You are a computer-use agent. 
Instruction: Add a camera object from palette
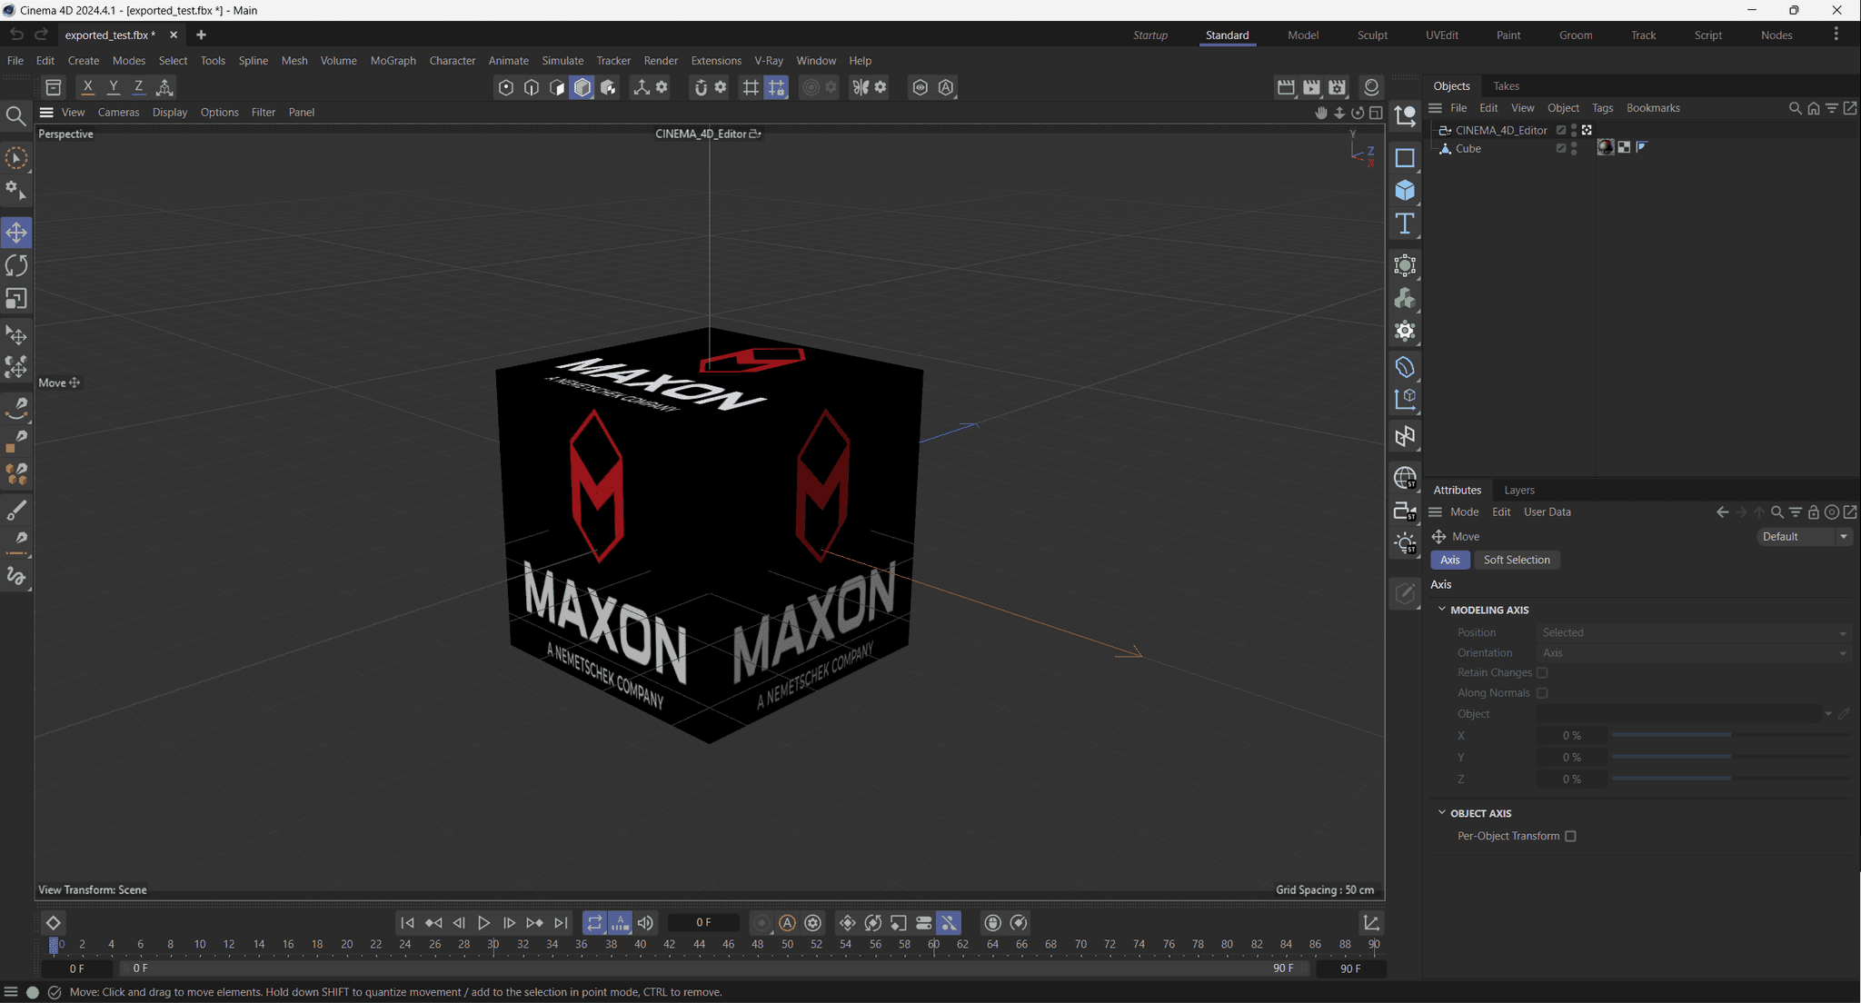1405,511
